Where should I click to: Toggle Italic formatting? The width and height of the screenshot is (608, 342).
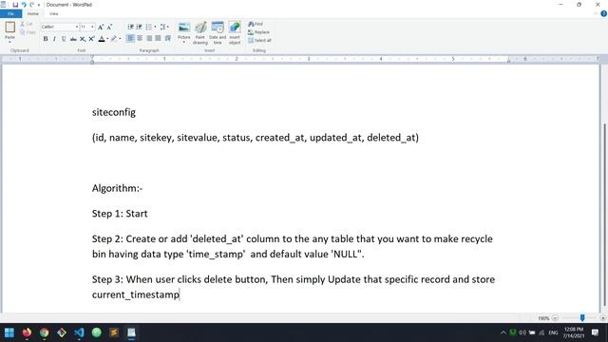coord(54,39)
